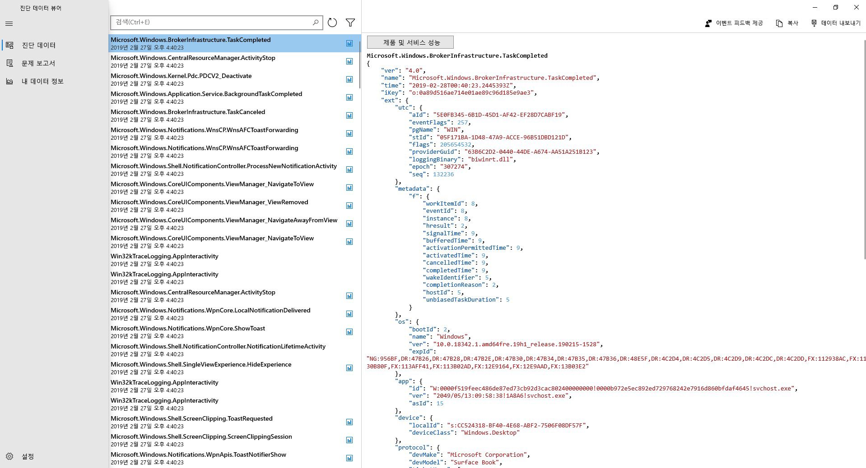Screen dimensions: 866x468
Task: Select BrokerInfrastructure.TaskCanceled event
Action: click(234, 115)
